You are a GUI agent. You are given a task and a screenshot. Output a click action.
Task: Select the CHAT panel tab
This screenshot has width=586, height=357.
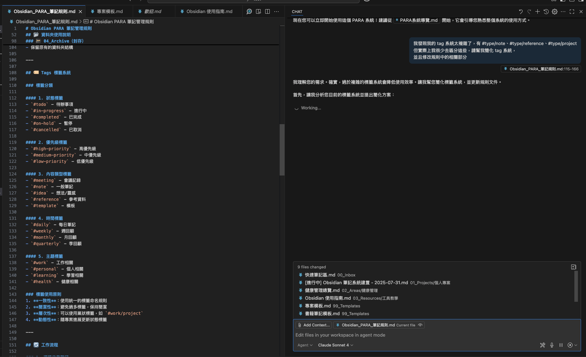[x=297, y=12]
